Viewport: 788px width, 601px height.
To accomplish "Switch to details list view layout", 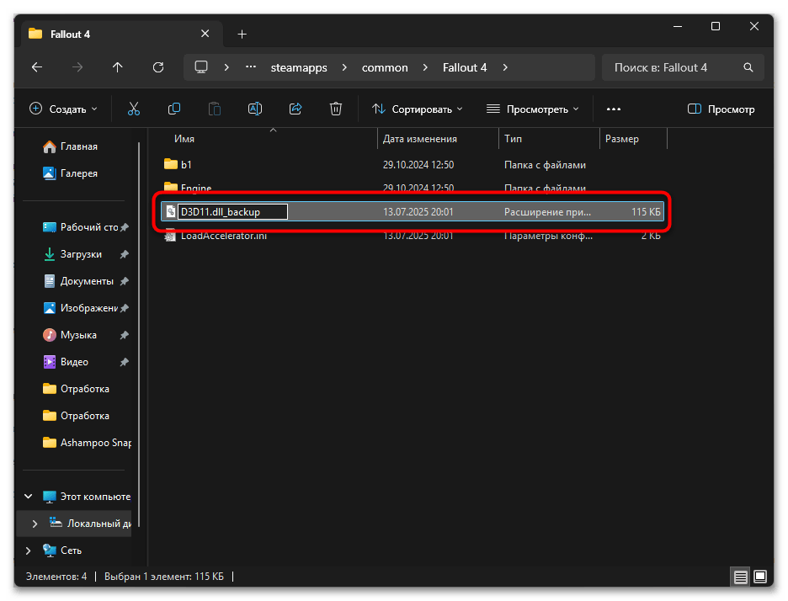I will [x=741, y=577].
